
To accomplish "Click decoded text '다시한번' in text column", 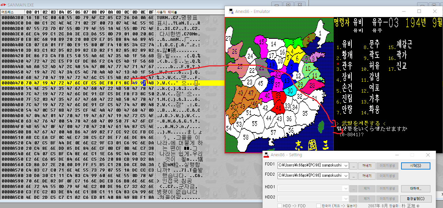I will point(170,34).
